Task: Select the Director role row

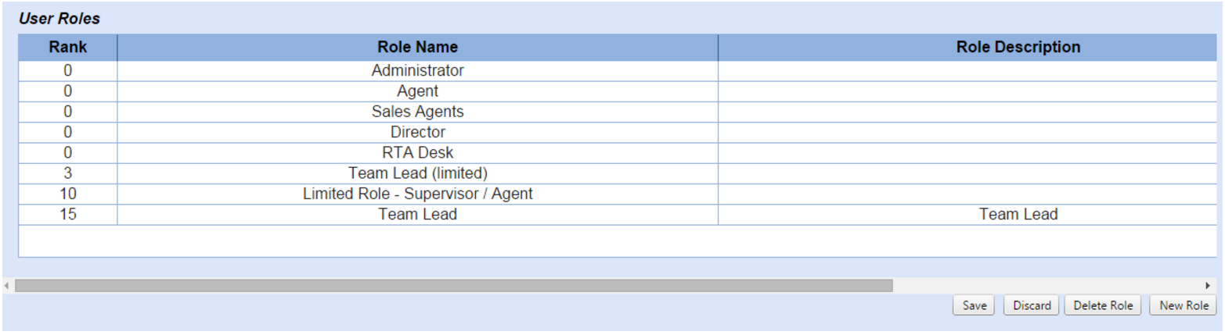Action: pos(417,133)
